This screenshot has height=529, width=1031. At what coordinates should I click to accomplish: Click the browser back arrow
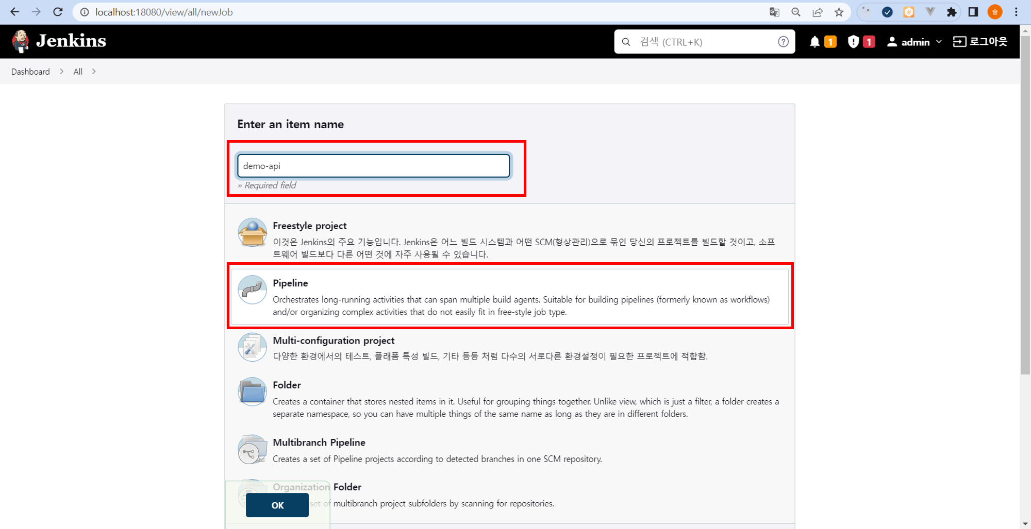[x=14, y=12]
